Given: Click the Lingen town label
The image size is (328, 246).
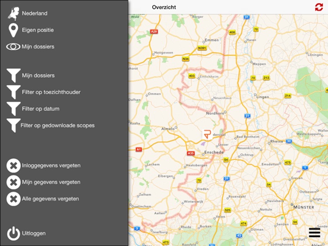Looking at the screenshot, I should click(x=263, y=97).
